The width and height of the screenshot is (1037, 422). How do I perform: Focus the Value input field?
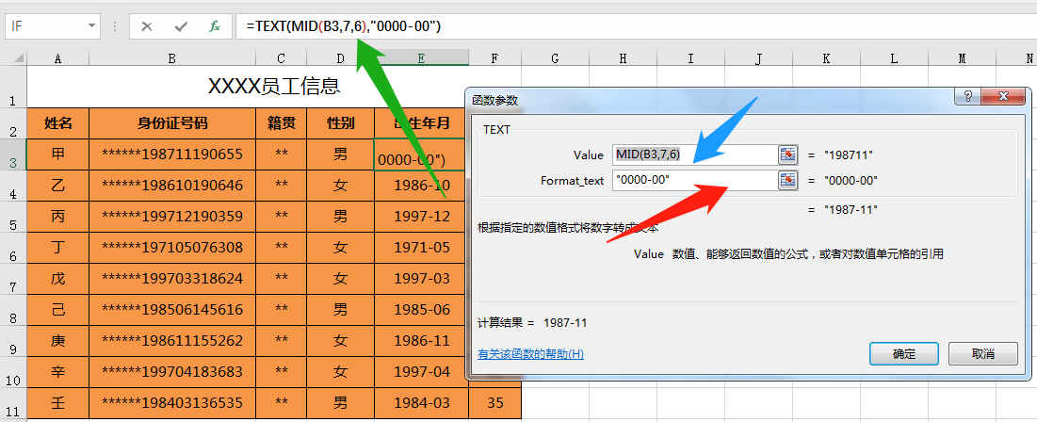click(x=695, y=154)
